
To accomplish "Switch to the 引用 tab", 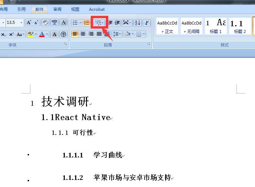I will [x=22, y=9].
